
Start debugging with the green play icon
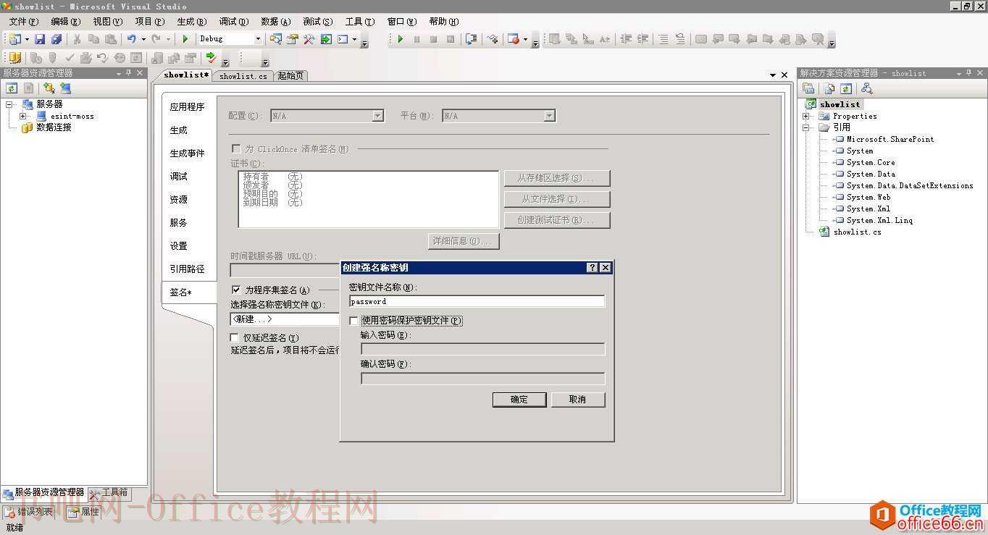pos(185,39)
